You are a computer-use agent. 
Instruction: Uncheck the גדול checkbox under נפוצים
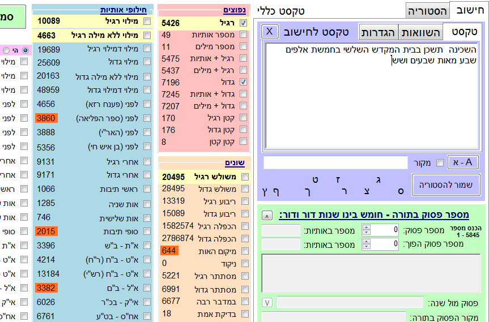[244, 82]
